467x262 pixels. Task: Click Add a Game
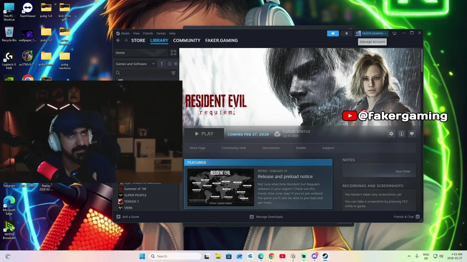point(128,217)
